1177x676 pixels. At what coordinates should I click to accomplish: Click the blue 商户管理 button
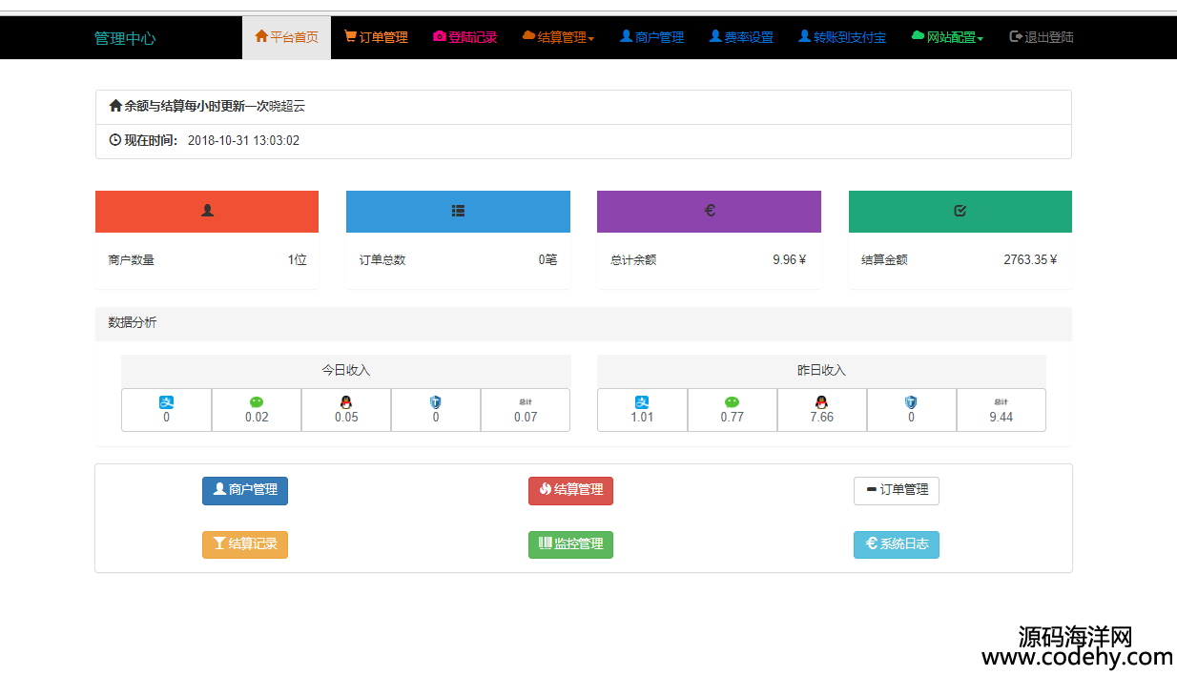point(245,490)
